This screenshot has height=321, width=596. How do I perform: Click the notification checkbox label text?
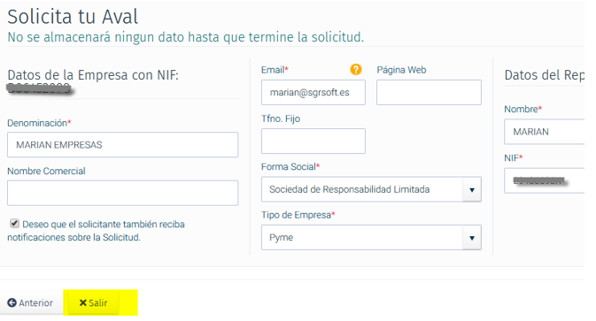click(x=97, y=231)
